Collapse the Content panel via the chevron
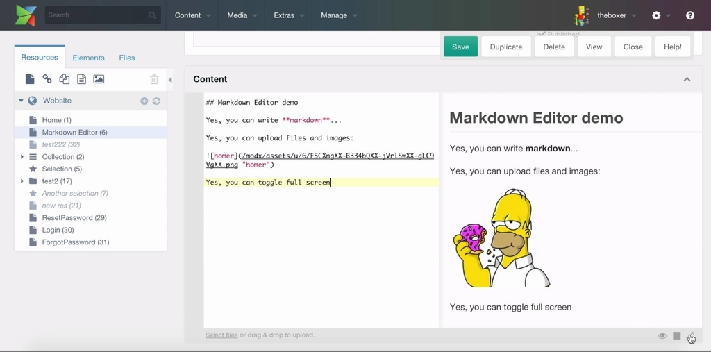 coord(687,79)
